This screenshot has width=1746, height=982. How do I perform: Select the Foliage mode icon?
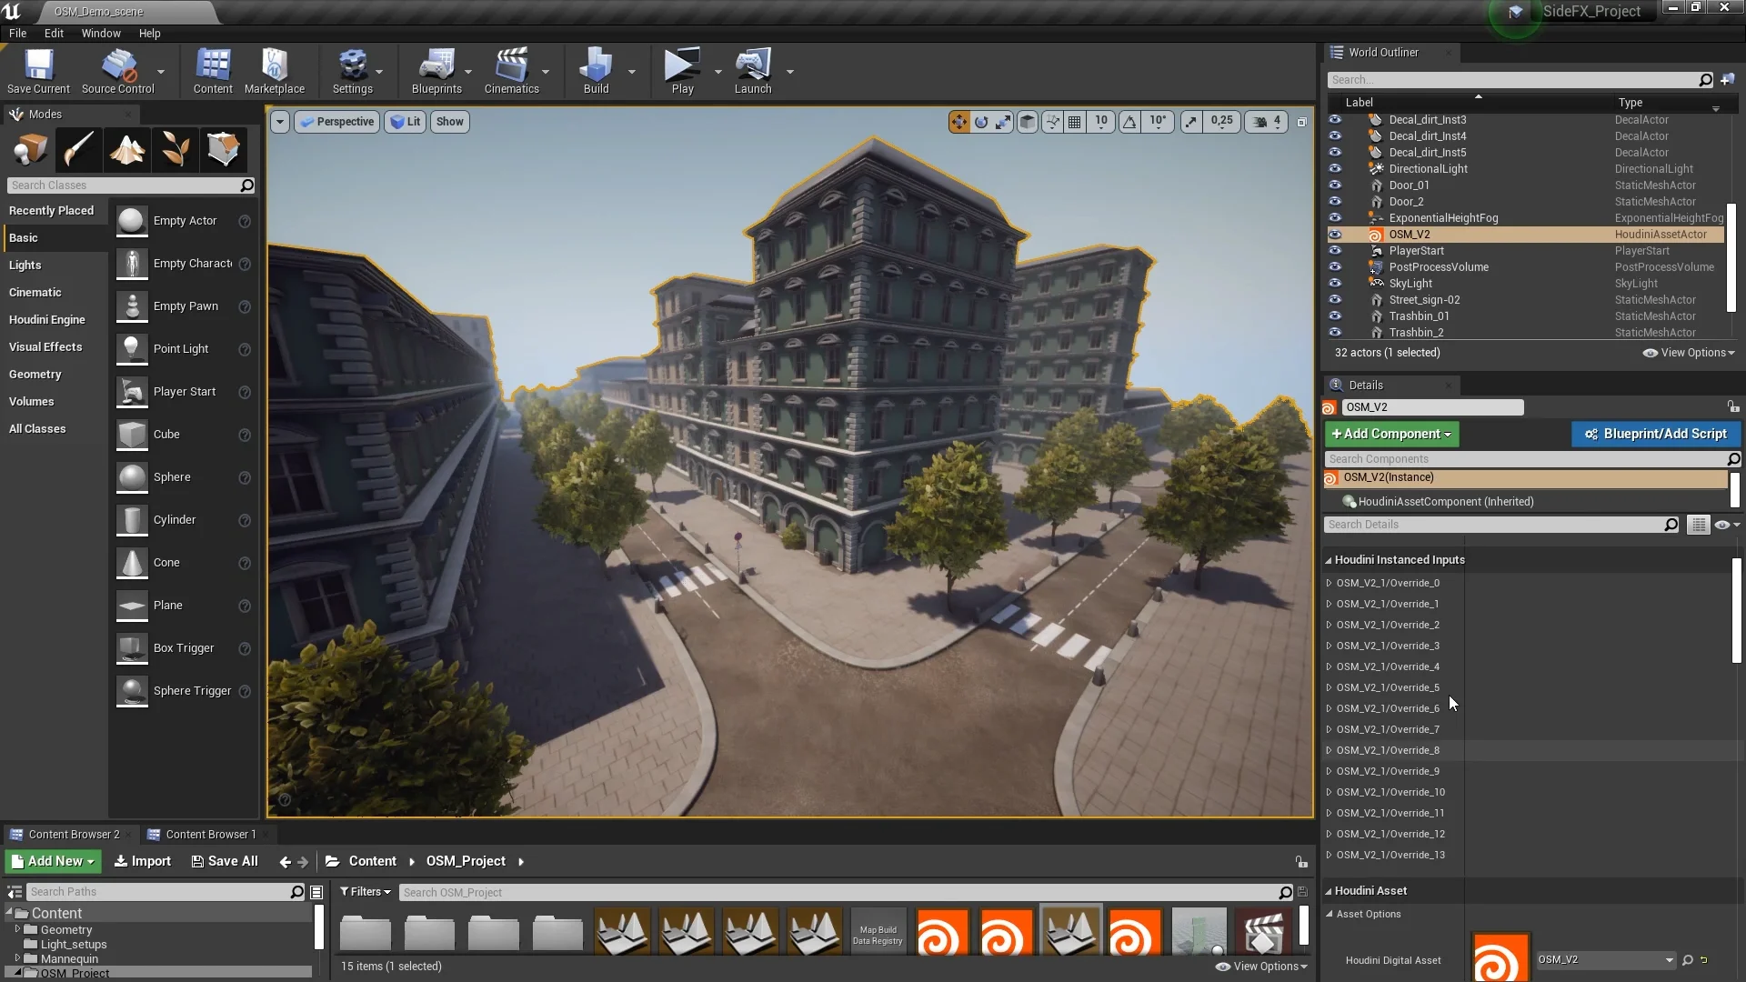pos(175,149)
